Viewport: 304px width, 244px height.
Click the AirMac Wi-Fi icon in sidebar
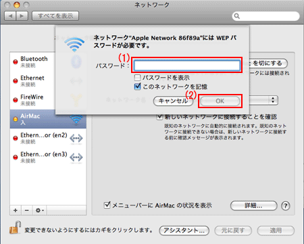tap(76, 119)
